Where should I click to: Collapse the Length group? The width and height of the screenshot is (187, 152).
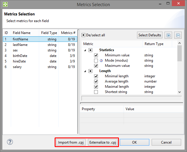point(85,71)
